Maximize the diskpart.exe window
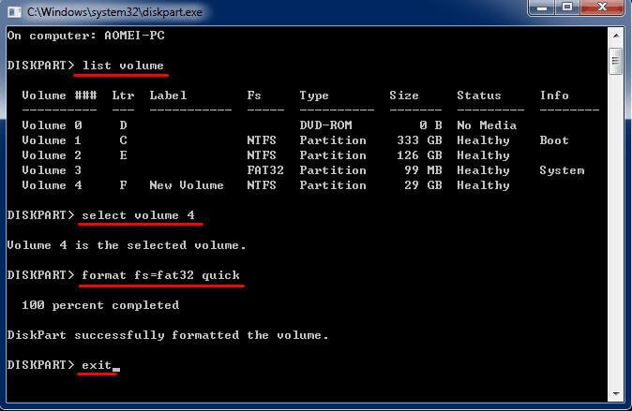Viewport: 632px width, 411px height. 565,8
